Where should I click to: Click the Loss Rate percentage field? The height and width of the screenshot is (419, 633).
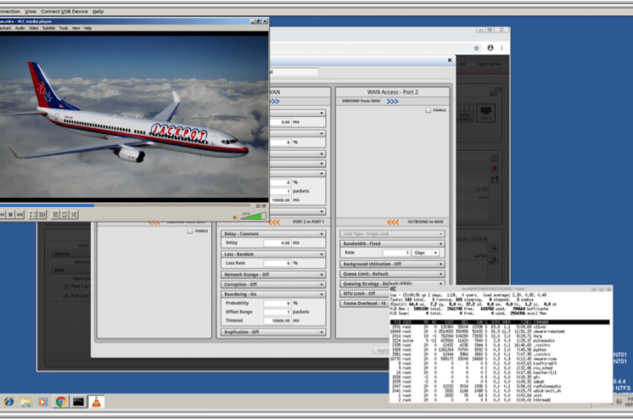pos(278,263)
